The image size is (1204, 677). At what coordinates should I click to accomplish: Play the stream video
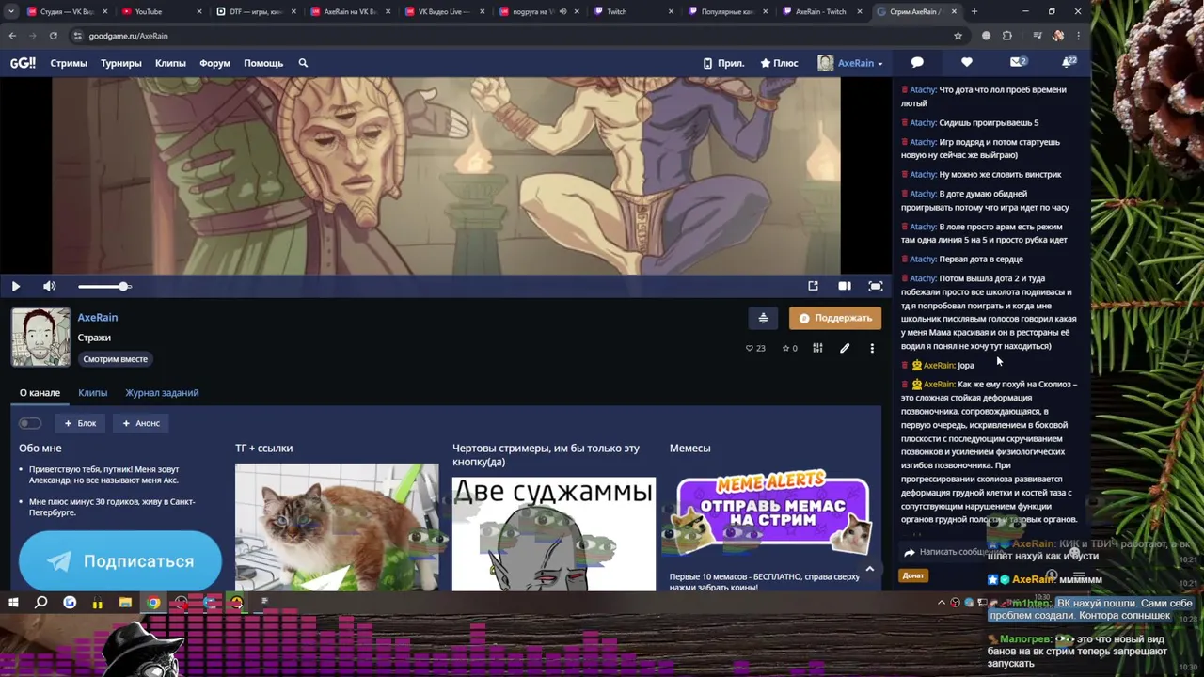(15, 286)
